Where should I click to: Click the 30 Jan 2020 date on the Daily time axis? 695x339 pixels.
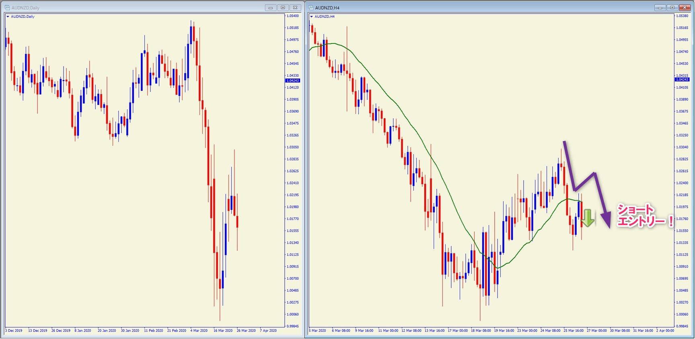click(130, 331)
